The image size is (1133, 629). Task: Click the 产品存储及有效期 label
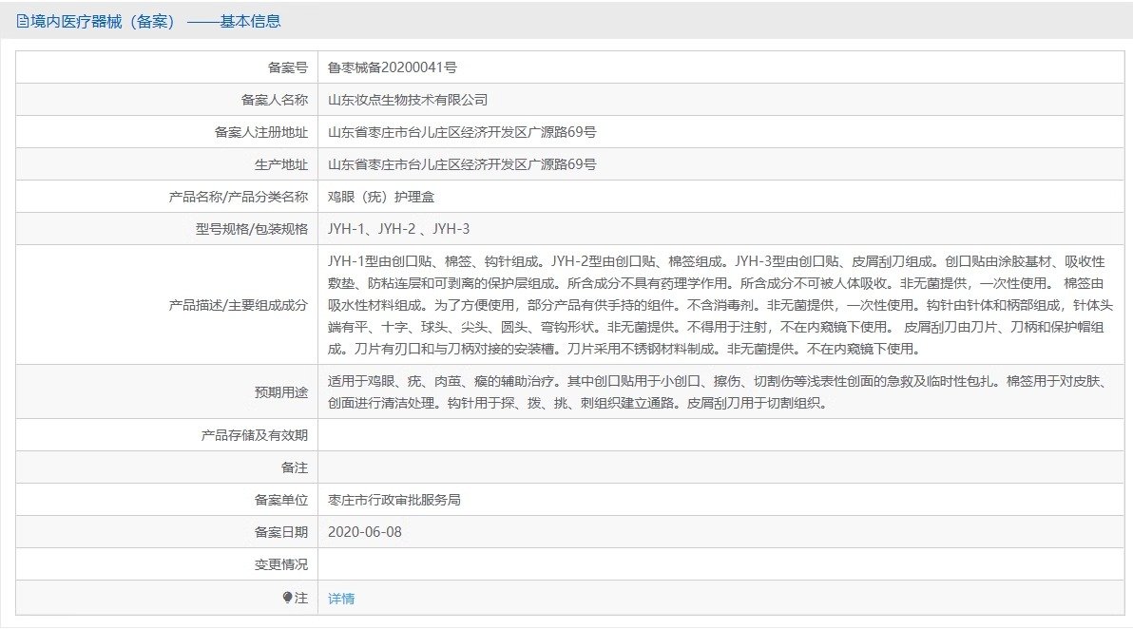(255, 435)
